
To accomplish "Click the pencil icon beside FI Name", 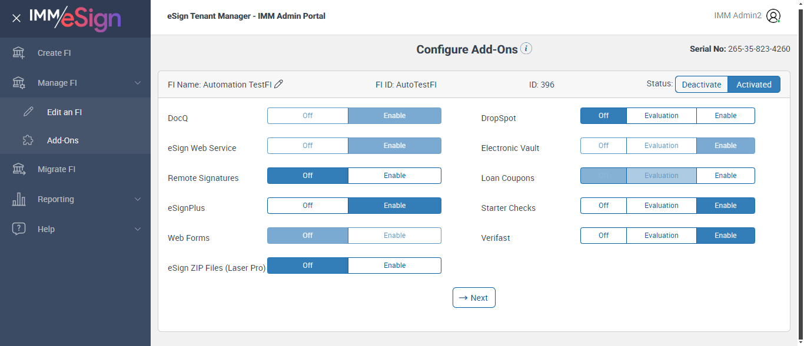I will [x=279, y=84].
